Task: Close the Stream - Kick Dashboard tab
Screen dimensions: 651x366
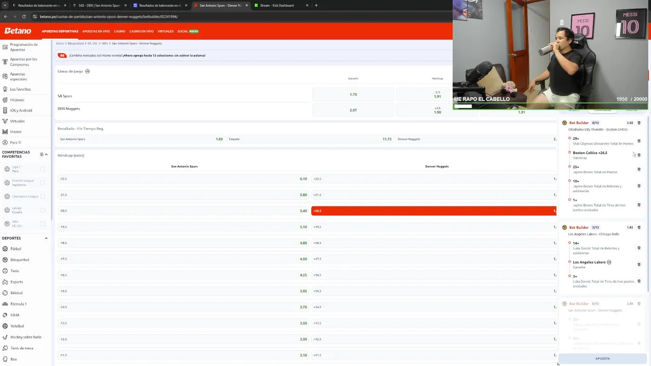Action: 307,5
